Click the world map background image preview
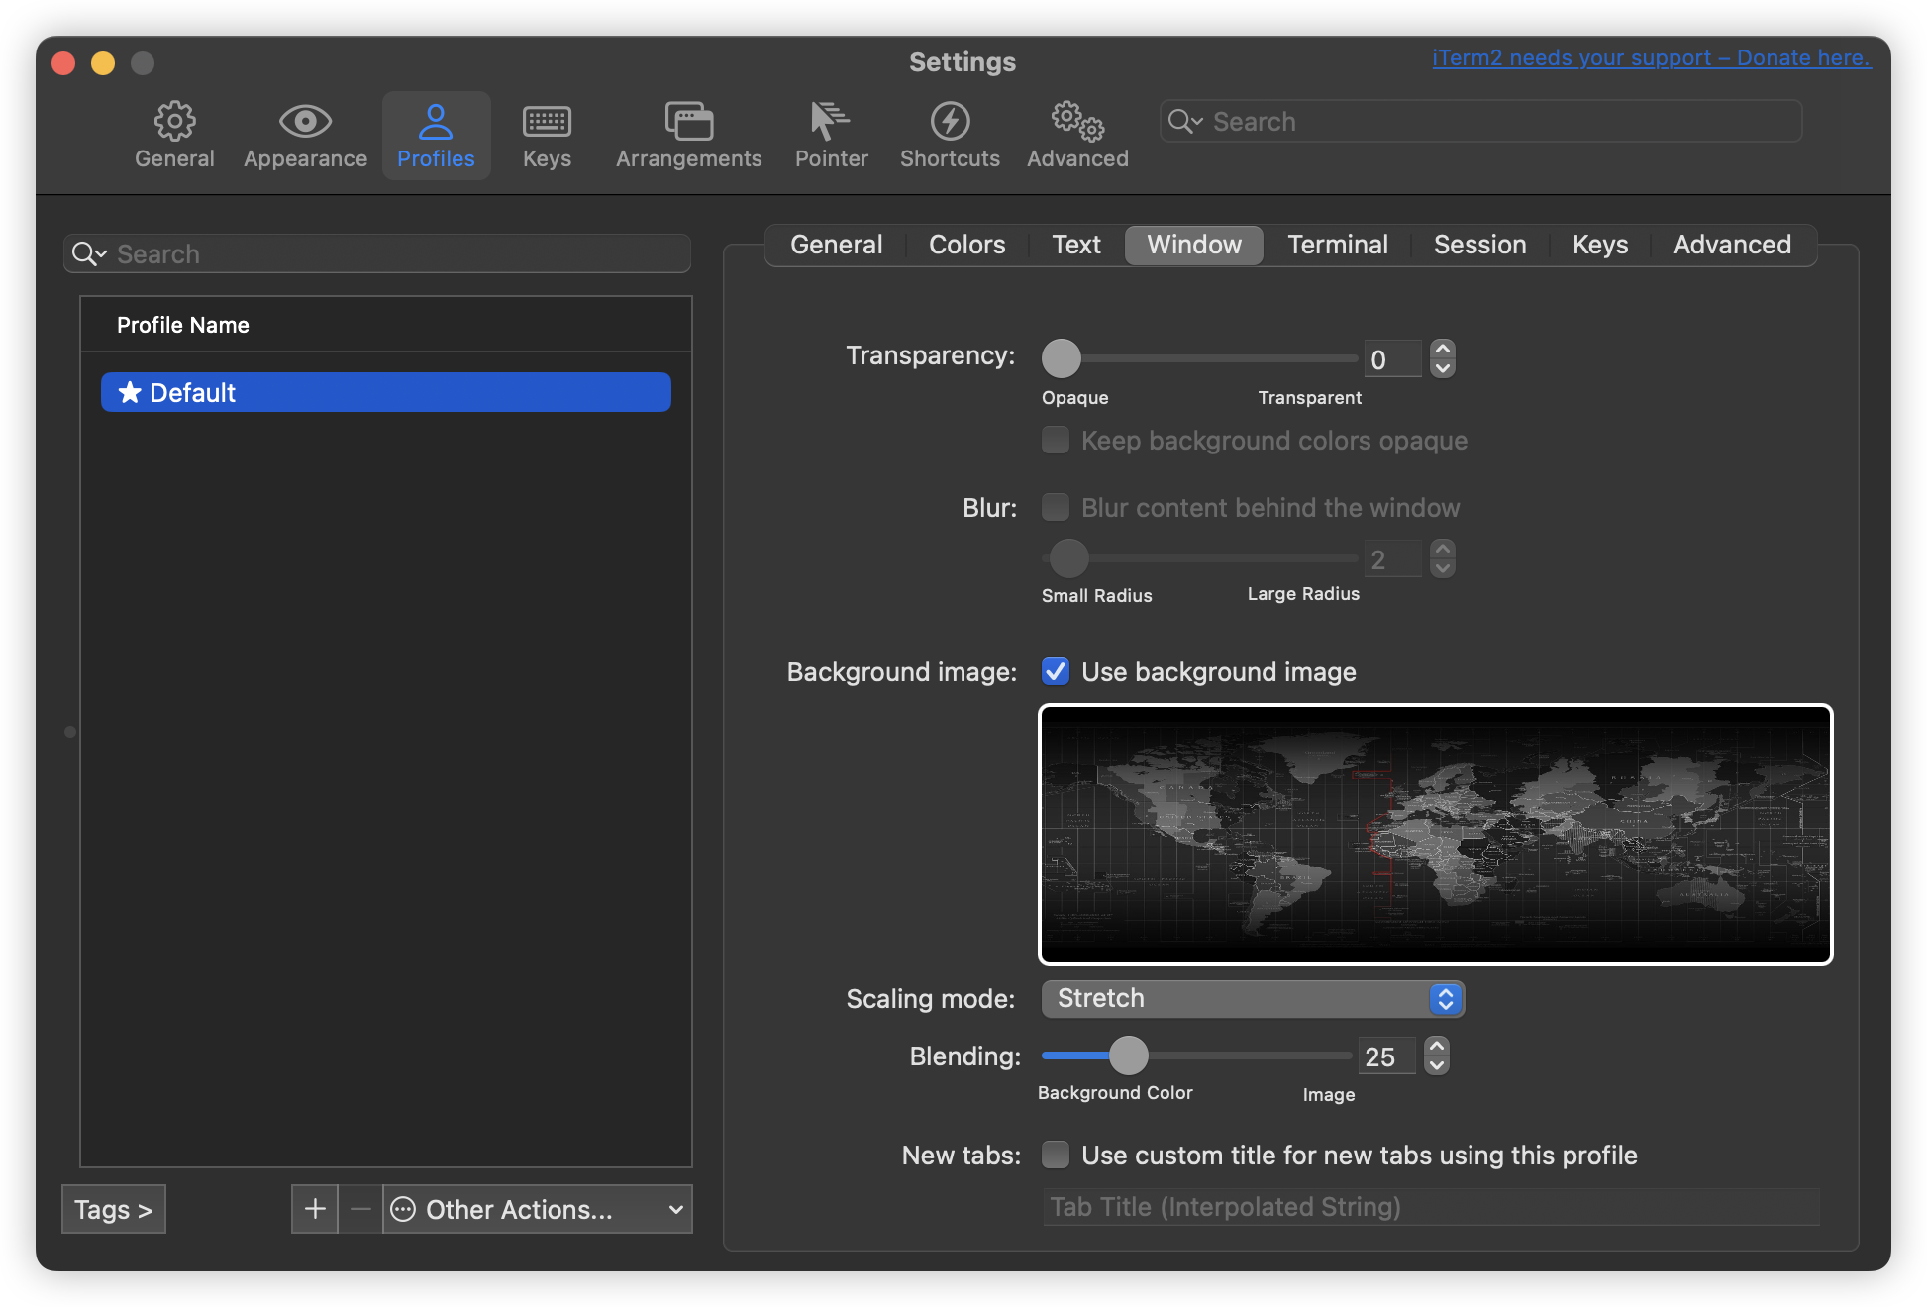This screenshot has width=1927, height=1307. point(1435,834)
